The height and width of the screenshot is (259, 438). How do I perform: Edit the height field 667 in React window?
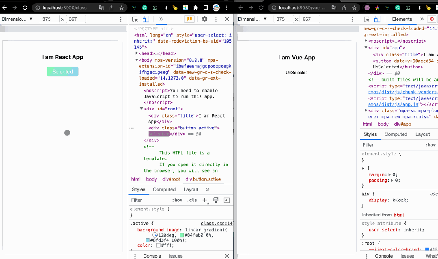(76, 19)
